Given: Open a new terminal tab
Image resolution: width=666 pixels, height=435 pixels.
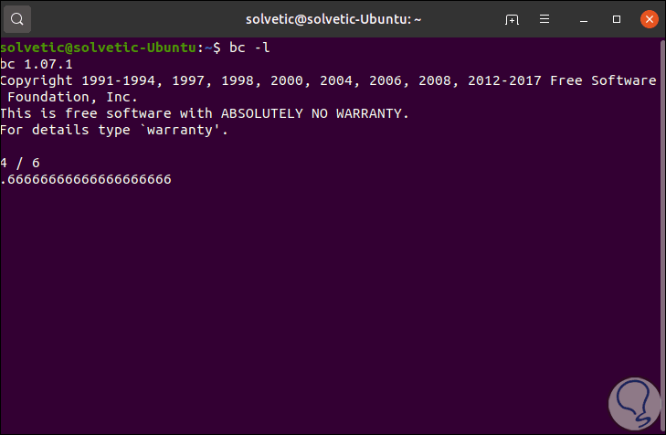Looking at the screenshot, I should (512, 19).
